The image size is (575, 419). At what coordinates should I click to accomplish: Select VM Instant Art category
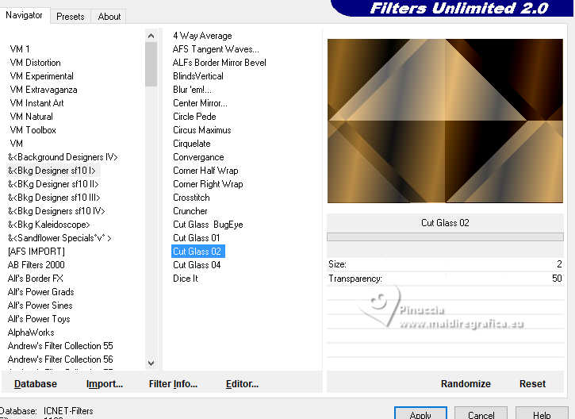[x=36, y=103]
